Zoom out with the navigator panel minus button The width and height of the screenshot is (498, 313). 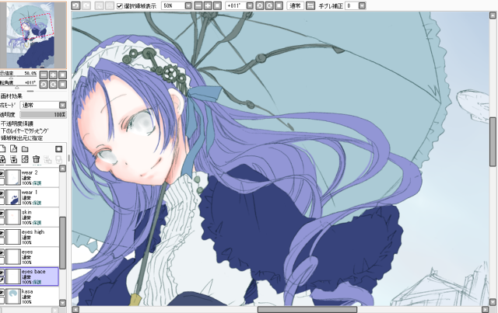44,75
